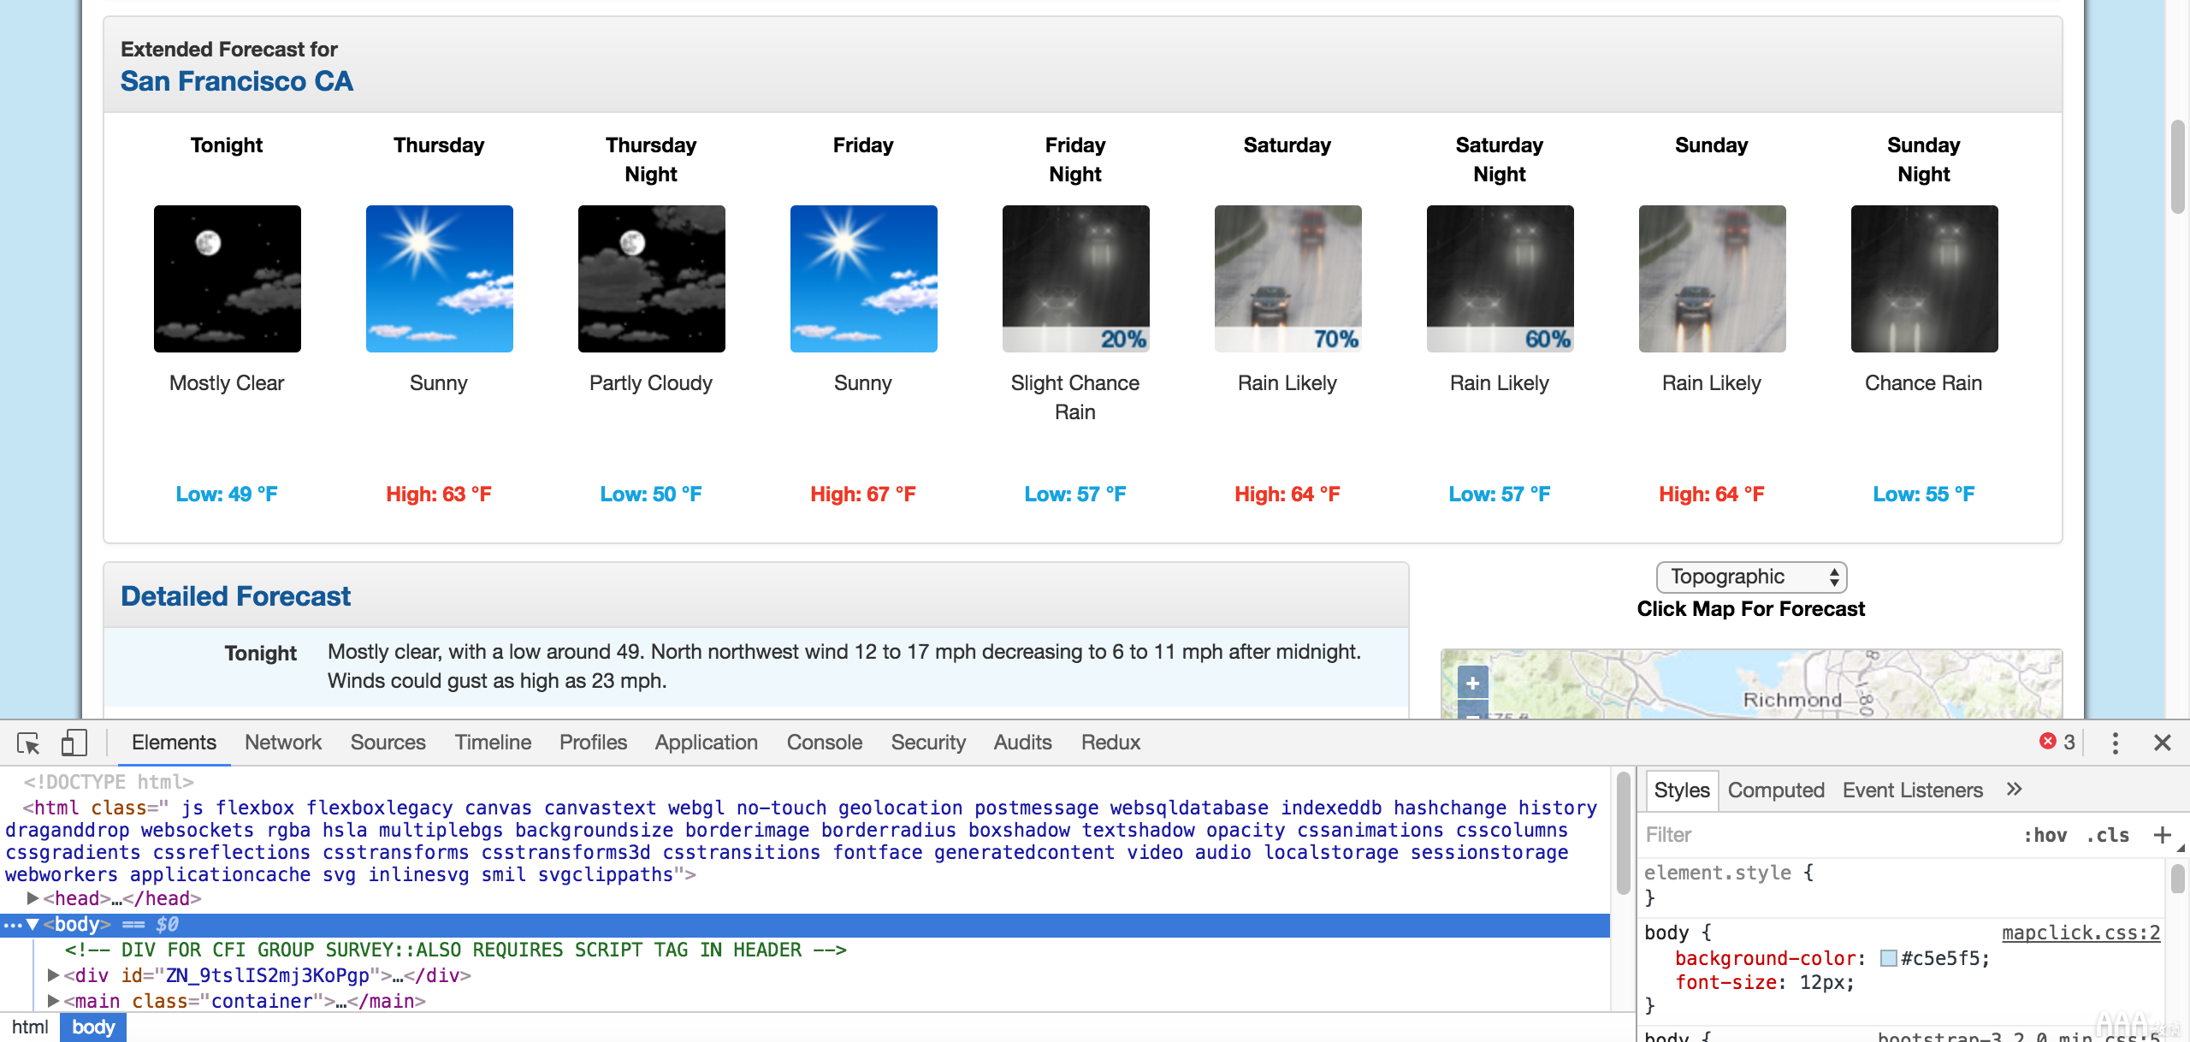2190x1042 pixels.
Task: Click the Network tab in DevTools
Action: (281, 742)
